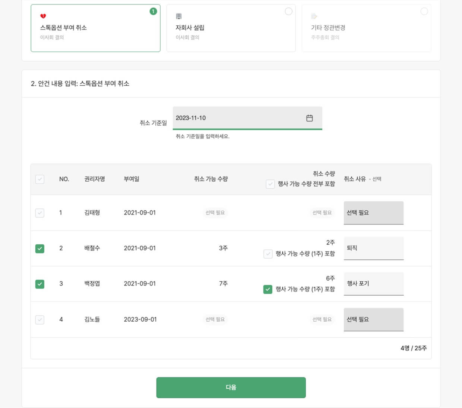The width and height of the screenshot is (462, 408).
Task: Select the 기타 정관변경 radio circle
Action: pyautogui.click(x=424, y=12)
